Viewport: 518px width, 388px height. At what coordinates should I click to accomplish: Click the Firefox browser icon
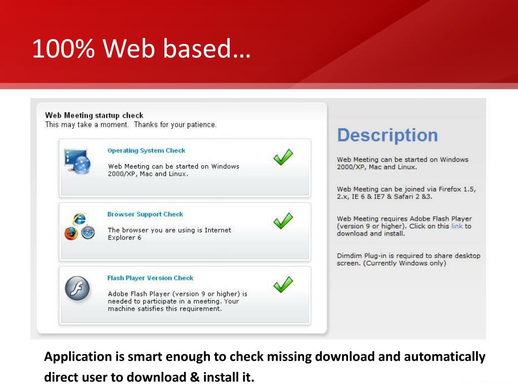coord(71,233)
